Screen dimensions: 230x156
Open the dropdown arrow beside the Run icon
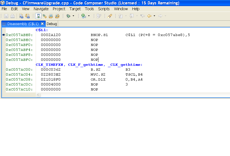tap(89, 16)
